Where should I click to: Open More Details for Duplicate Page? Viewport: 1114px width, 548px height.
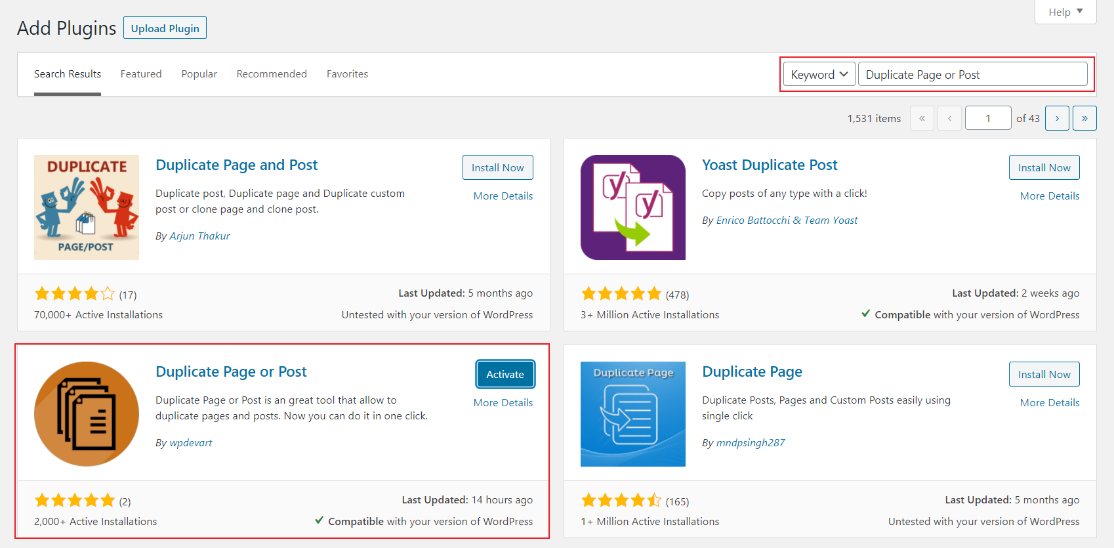pyautogui.click(x=1050, y=402)
